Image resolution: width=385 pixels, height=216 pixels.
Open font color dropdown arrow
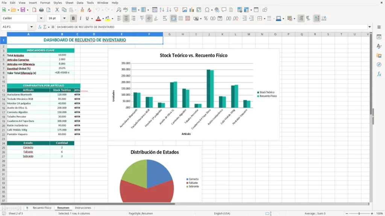click(103, 19)
